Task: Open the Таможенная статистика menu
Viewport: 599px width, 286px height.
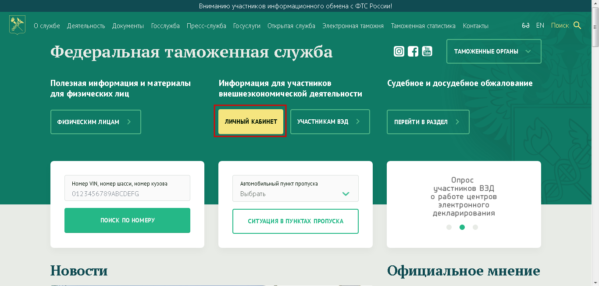Action: [423, 26]
